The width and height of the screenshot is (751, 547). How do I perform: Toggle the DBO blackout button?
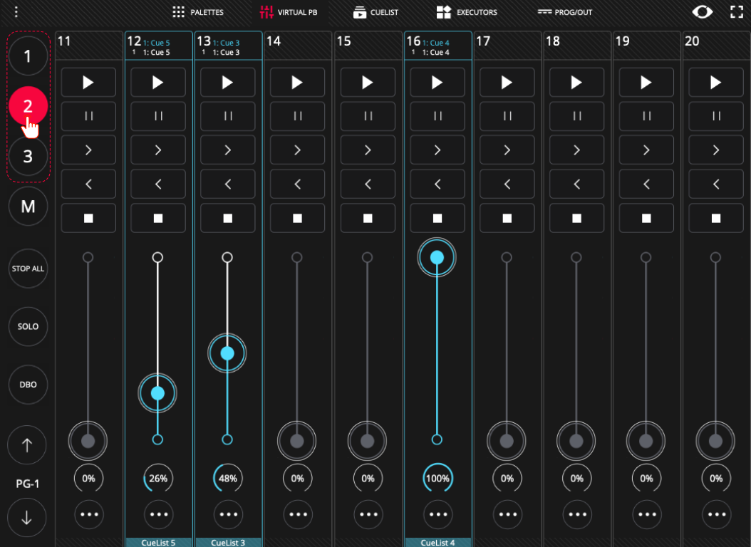point(28,385)
